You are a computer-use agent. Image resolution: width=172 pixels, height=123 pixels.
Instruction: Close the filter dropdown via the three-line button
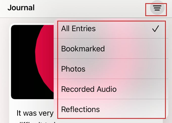pyautogui.click(x=157, y=8)
